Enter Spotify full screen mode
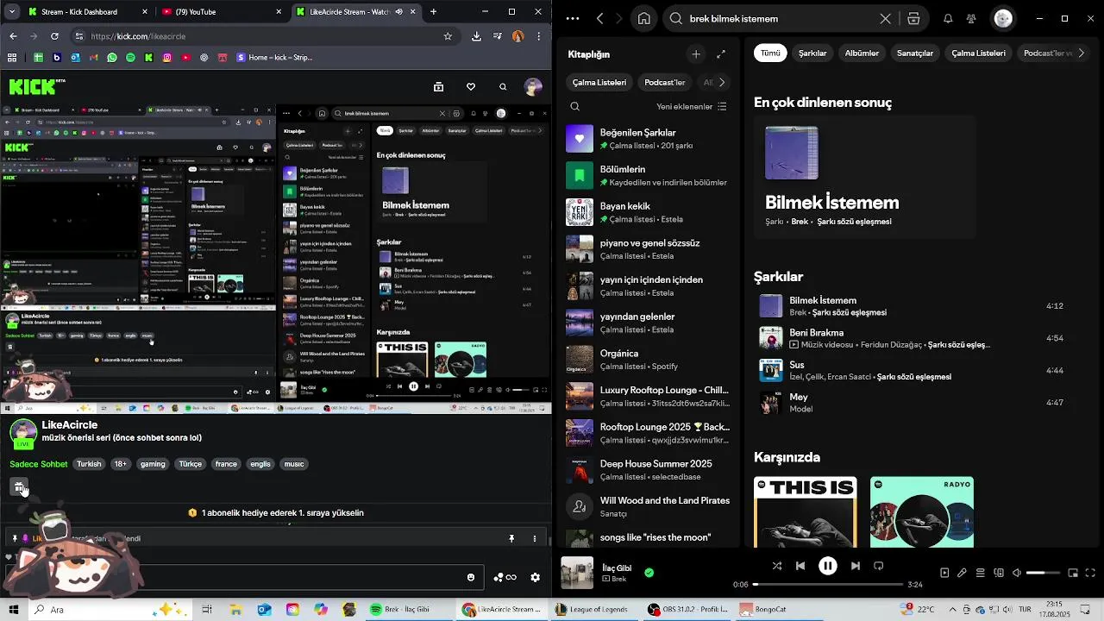Image resolution: width=1104 pixels, height=621 pixels. 1090,573
